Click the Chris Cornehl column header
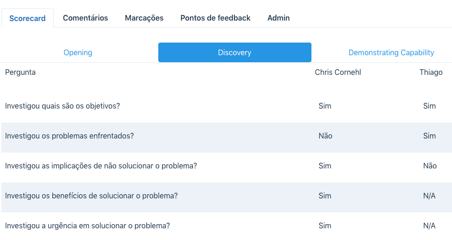 [x=338, y=72]
